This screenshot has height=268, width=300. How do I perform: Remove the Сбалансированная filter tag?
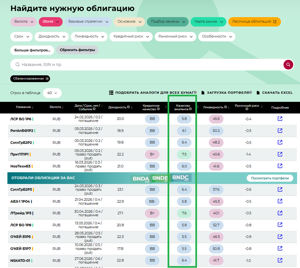(47, 79)
